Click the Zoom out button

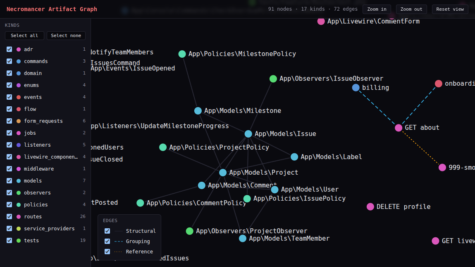[411, 9]
